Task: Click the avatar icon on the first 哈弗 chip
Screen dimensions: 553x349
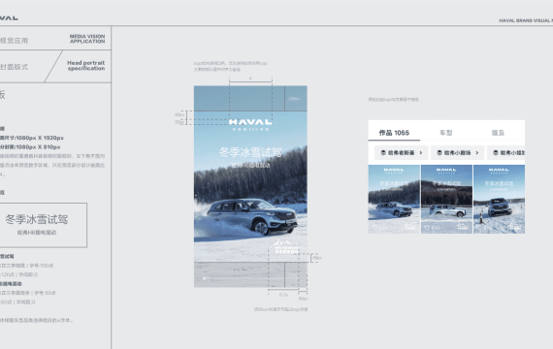Action: coord(383,152)
